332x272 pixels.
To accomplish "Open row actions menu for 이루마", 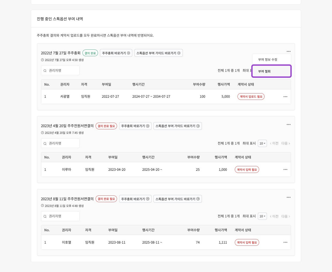I will pos(285,169).
